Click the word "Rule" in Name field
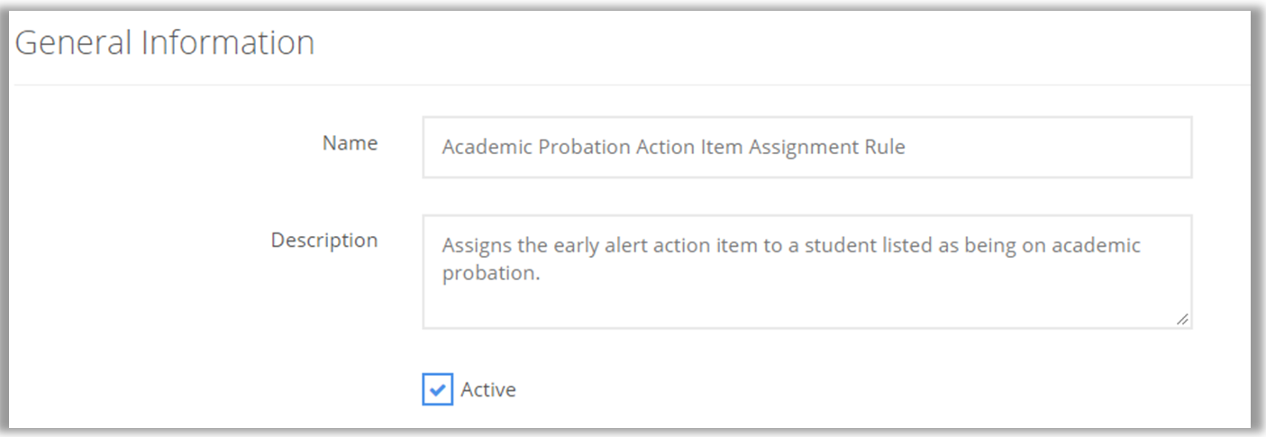 click(885, 148)
